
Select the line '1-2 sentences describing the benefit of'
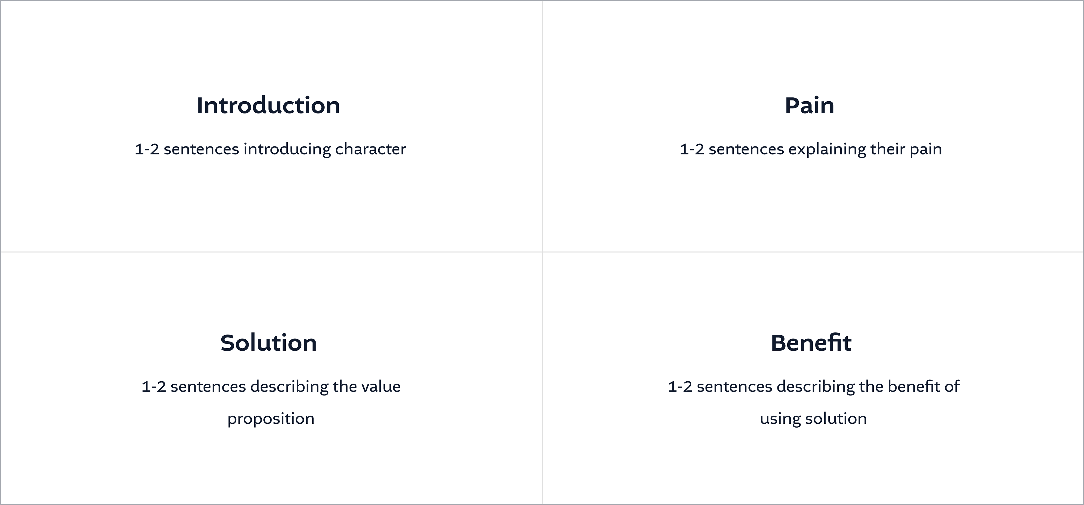(813, 386)
